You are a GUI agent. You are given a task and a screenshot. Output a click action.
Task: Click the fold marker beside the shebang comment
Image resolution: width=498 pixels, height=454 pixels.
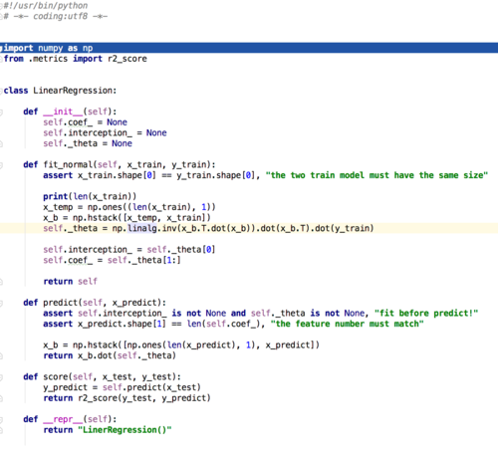click(1, 6)
